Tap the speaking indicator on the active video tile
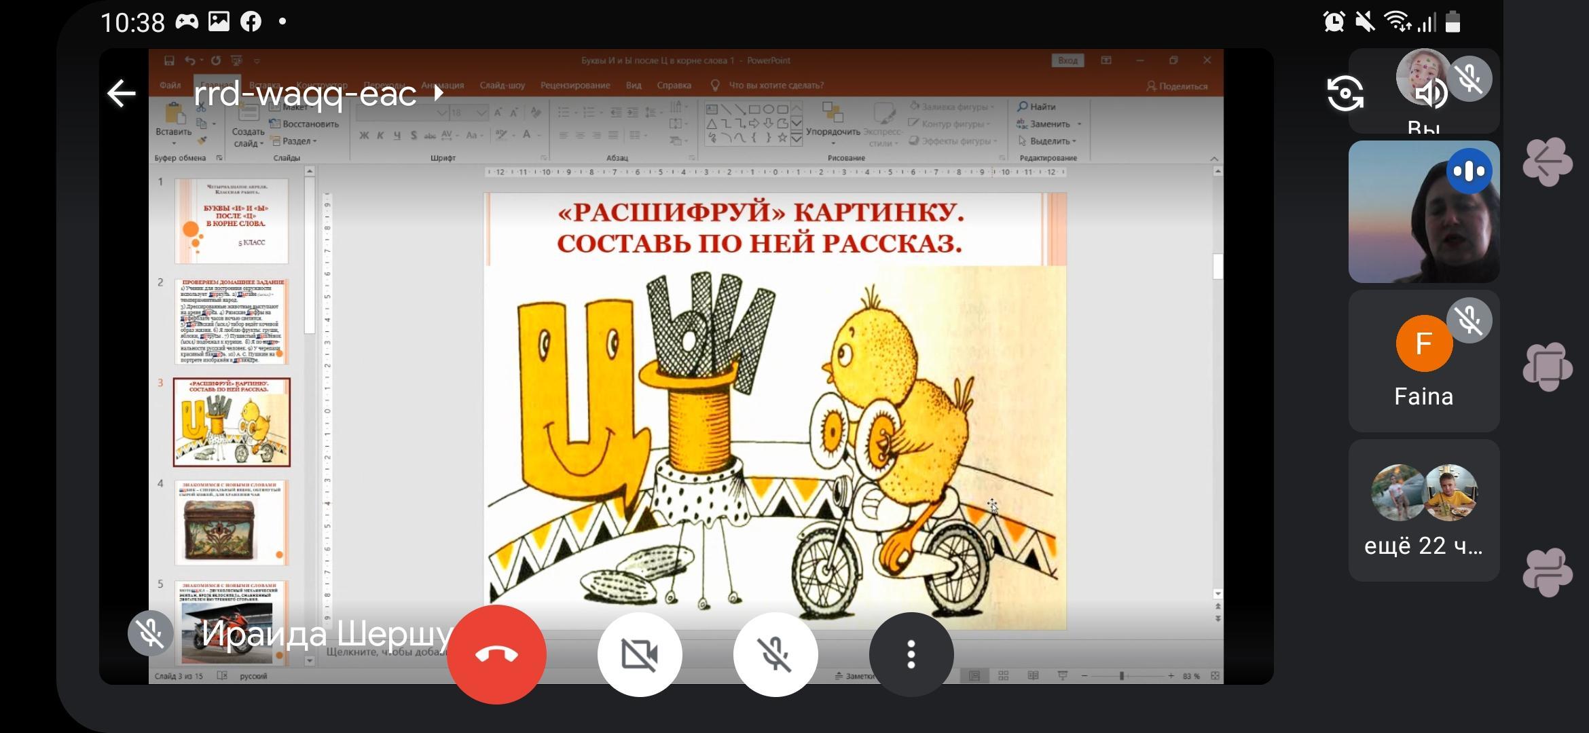1589x733 pixels. (1469, 171)
